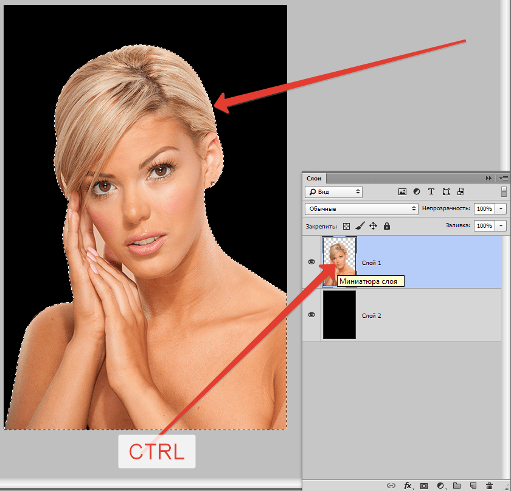Open the fx layer style menu
This screenshot has height=491, width=511.
[x=408, y=486]
